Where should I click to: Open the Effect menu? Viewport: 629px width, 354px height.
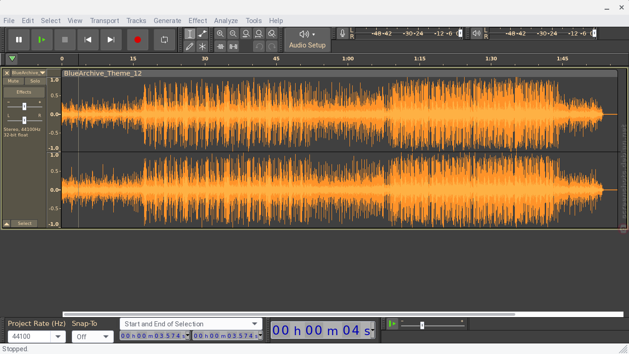pos(198,21)
